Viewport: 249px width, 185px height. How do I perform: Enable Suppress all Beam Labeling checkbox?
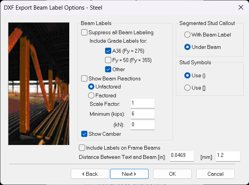coord(84,32)
